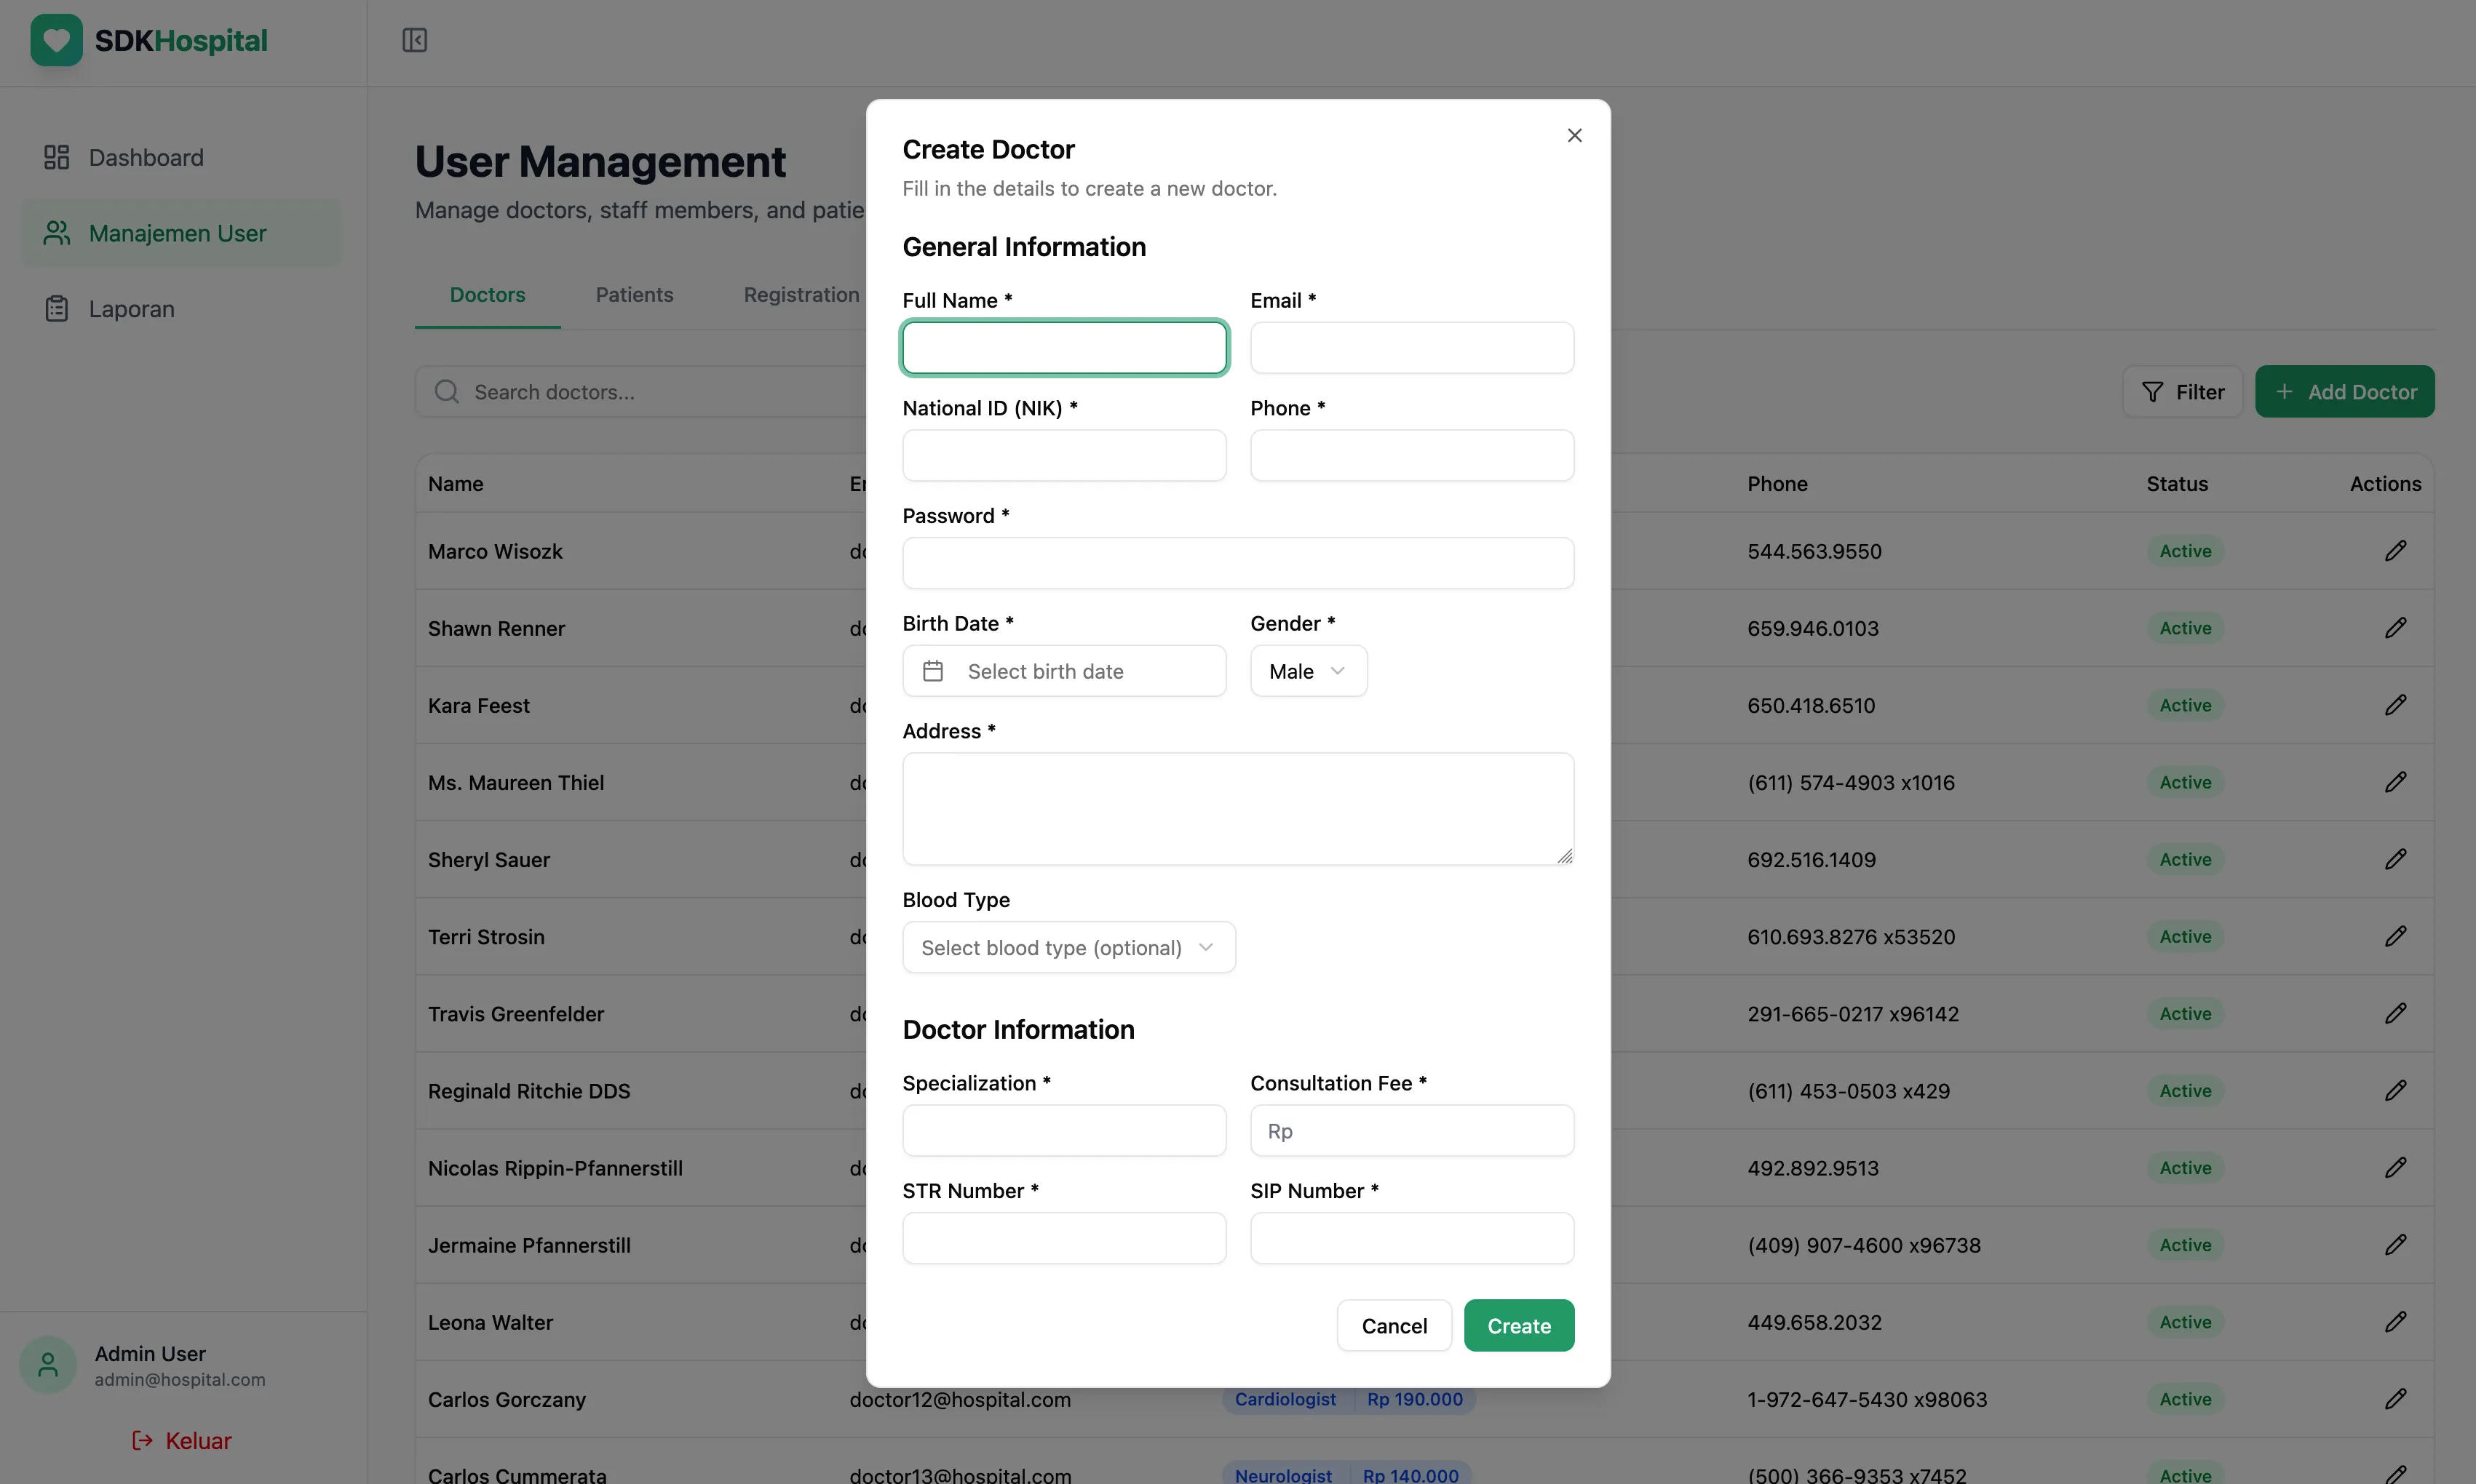Image resolution: width=2476 pixels, height=1484 pixels.
Task: Switch to the Patients tab
Action: (634, 294)
